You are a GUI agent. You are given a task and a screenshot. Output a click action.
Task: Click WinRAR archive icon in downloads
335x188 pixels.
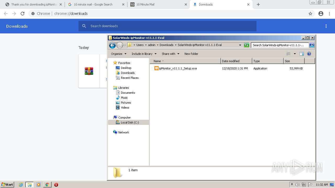click(x=89, y=71)
